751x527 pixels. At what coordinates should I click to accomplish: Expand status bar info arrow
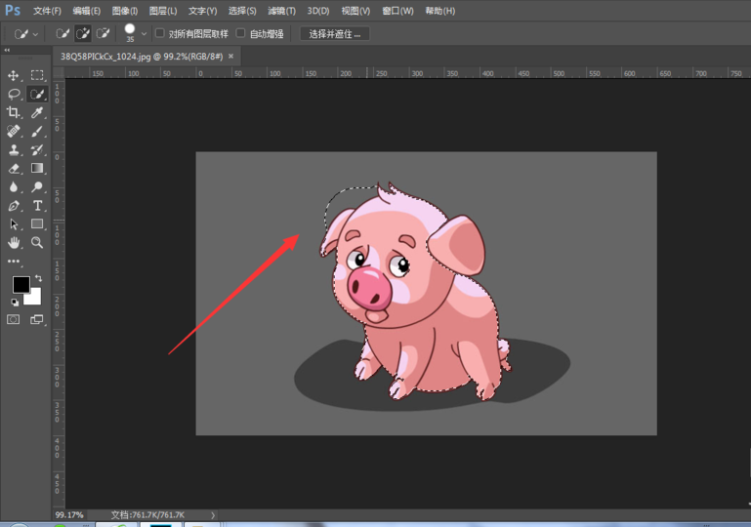(213, 514)
